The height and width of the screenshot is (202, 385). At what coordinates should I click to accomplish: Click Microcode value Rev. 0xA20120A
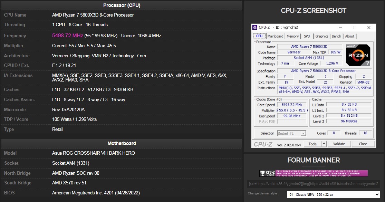point(68,110)
